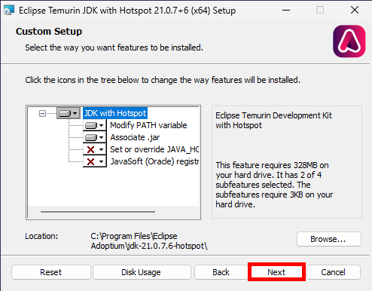The height and width of the screenshot is (291, 372).
Task: Open the Set or override JAVA_HOME dropdown
Action: tap(95, 149)
